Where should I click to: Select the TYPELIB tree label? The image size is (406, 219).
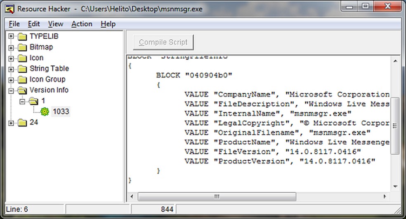tap(44, 36)
